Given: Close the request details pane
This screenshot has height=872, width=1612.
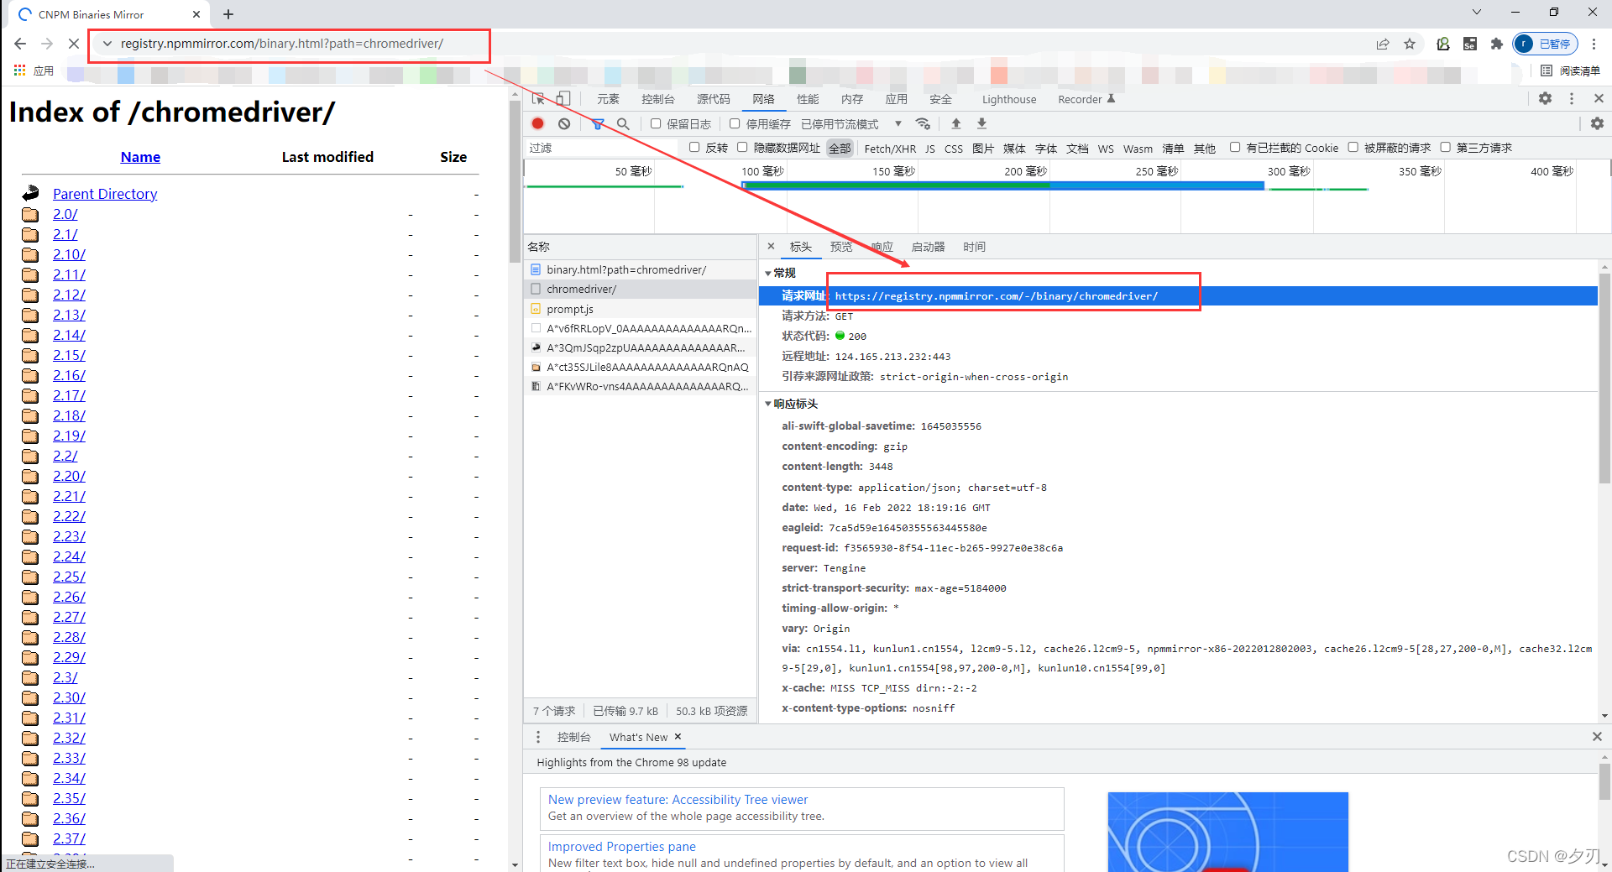Looking at the screenshot, I should pyautogui.click(x=771, y=246).
